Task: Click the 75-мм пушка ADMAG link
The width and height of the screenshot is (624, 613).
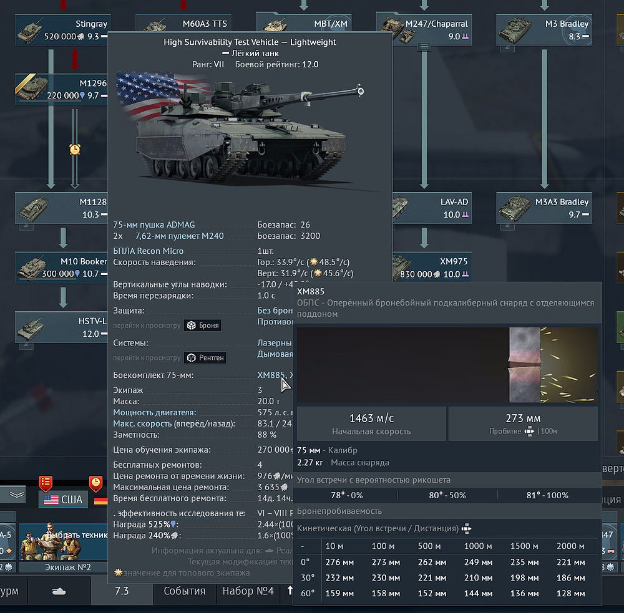Action: (150, 224)
